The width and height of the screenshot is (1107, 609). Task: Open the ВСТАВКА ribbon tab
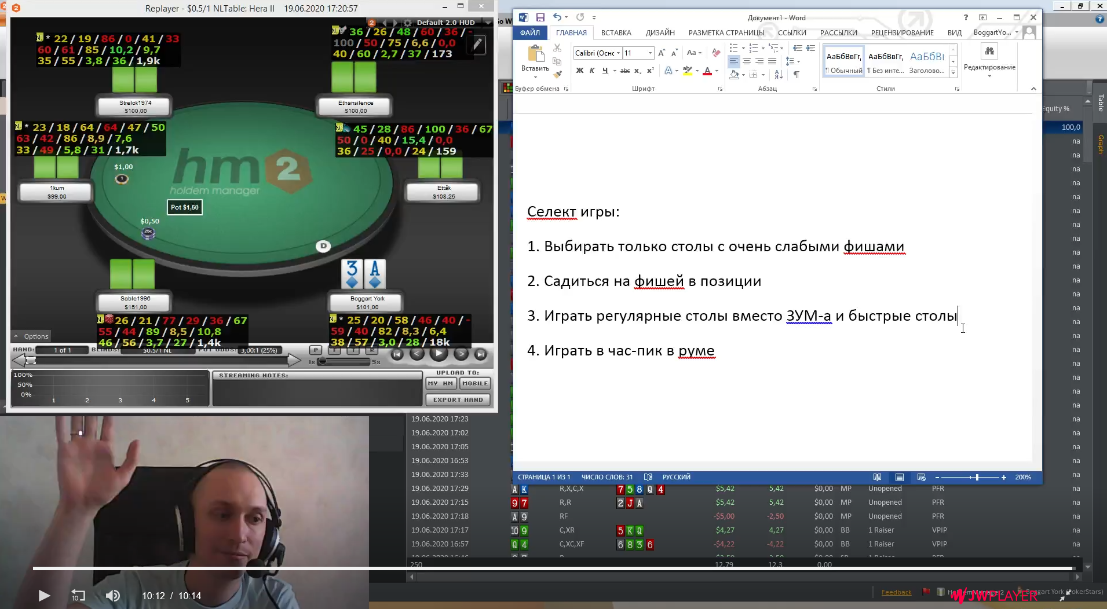tap(616, 32)
